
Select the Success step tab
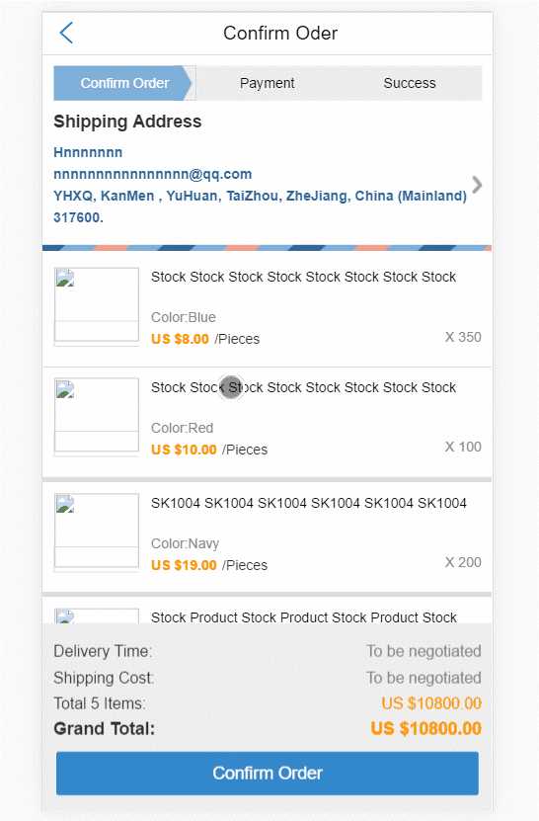(410, 83)
